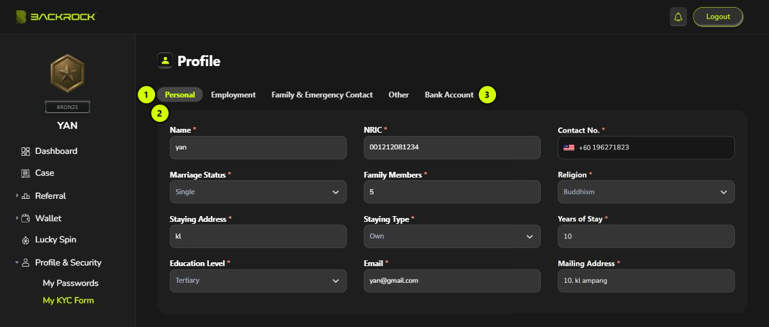Switch to the Other tab

pos(399,95)
